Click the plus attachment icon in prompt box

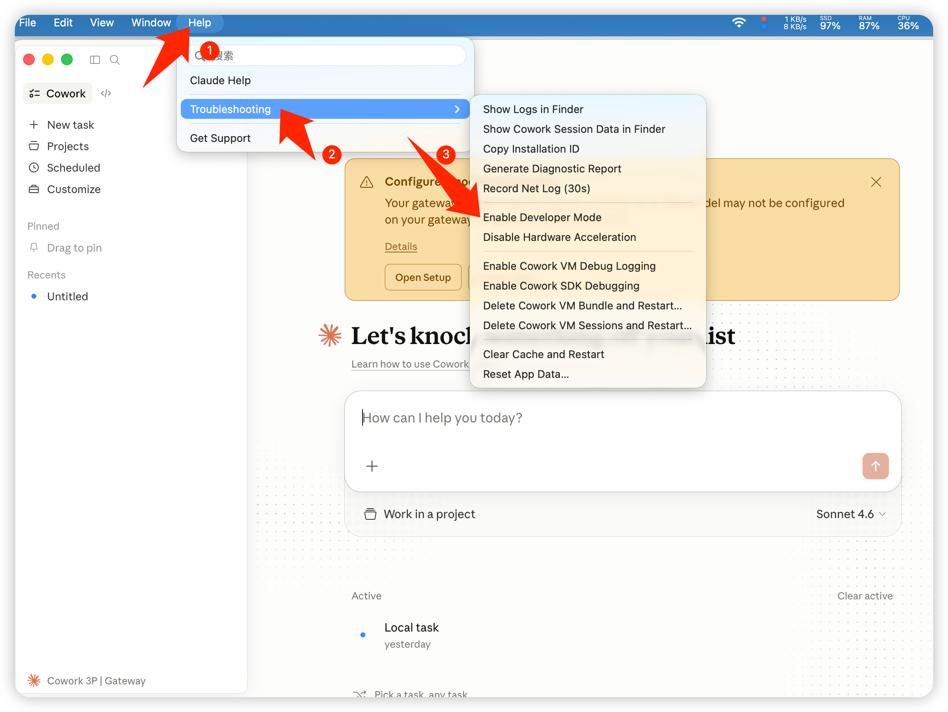click(372, 466)
